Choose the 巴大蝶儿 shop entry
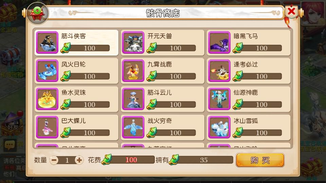The image size is (326, 183). [76, 127]
